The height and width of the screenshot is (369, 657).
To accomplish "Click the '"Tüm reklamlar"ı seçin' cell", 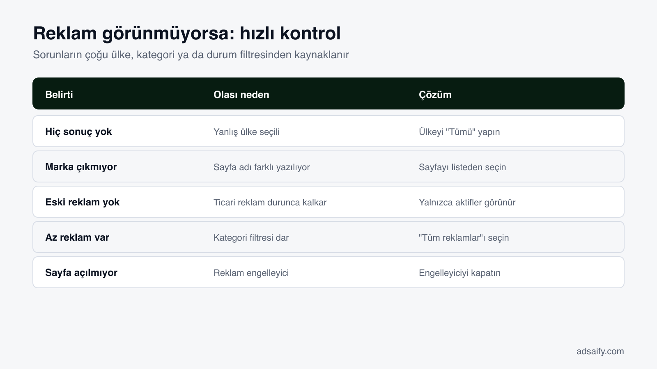I will tap(464, 238).
